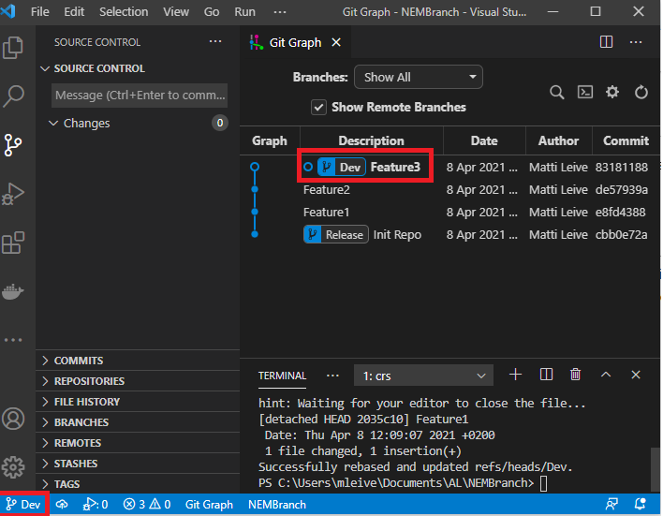This screenshot has width=663, height=516.
Task: Open the Extensions view
Action: click(13, 243)
